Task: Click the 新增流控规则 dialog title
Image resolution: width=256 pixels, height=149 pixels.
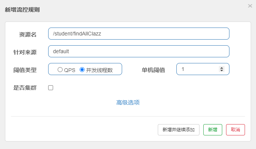Action: 22,10
